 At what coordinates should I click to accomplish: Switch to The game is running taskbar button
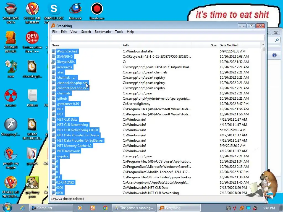pos(134,208)
